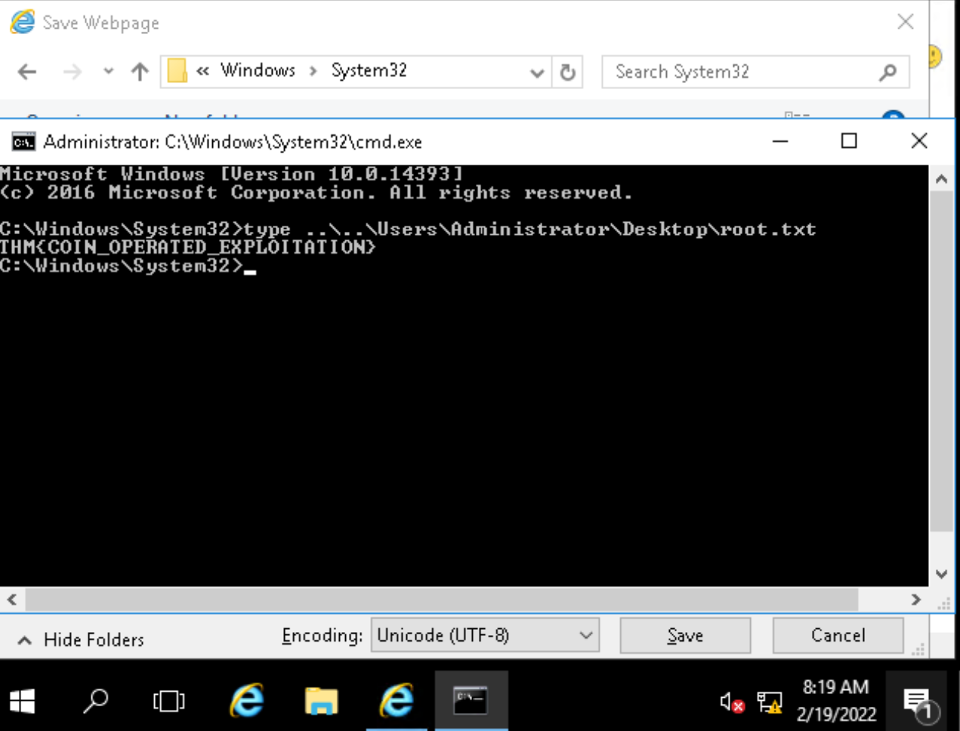Open the Action Center notifications
The image size is (960, 731).
(x=919, y=703)
